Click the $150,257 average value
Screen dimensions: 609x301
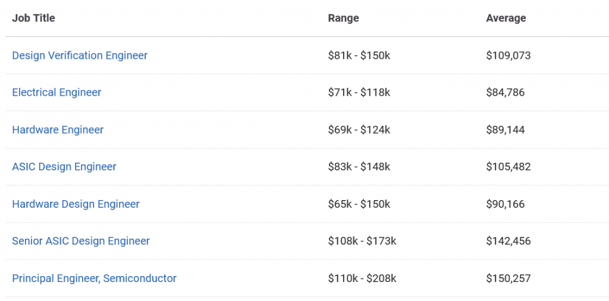[x=508, y=278]
